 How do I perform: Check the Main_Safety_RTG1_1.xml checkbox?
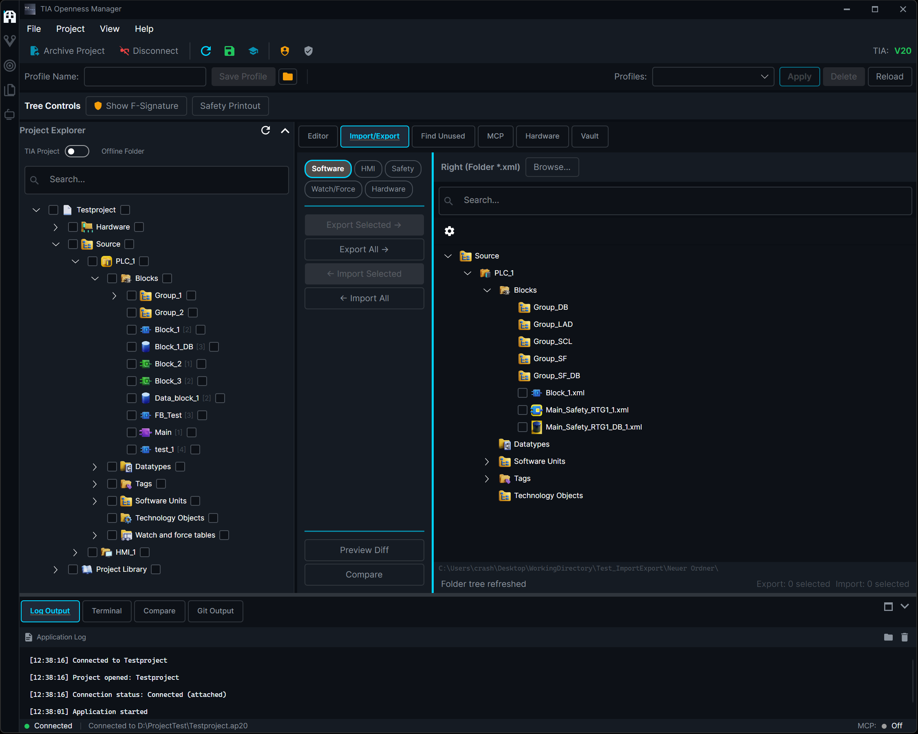point(522,410)
